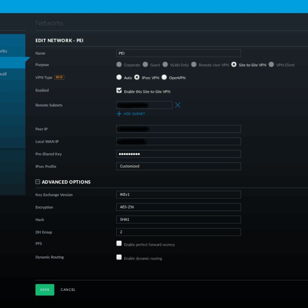Open the DH Group dropdown
Viewport: 308px width, 308px height.
click(x=178, y=232)
